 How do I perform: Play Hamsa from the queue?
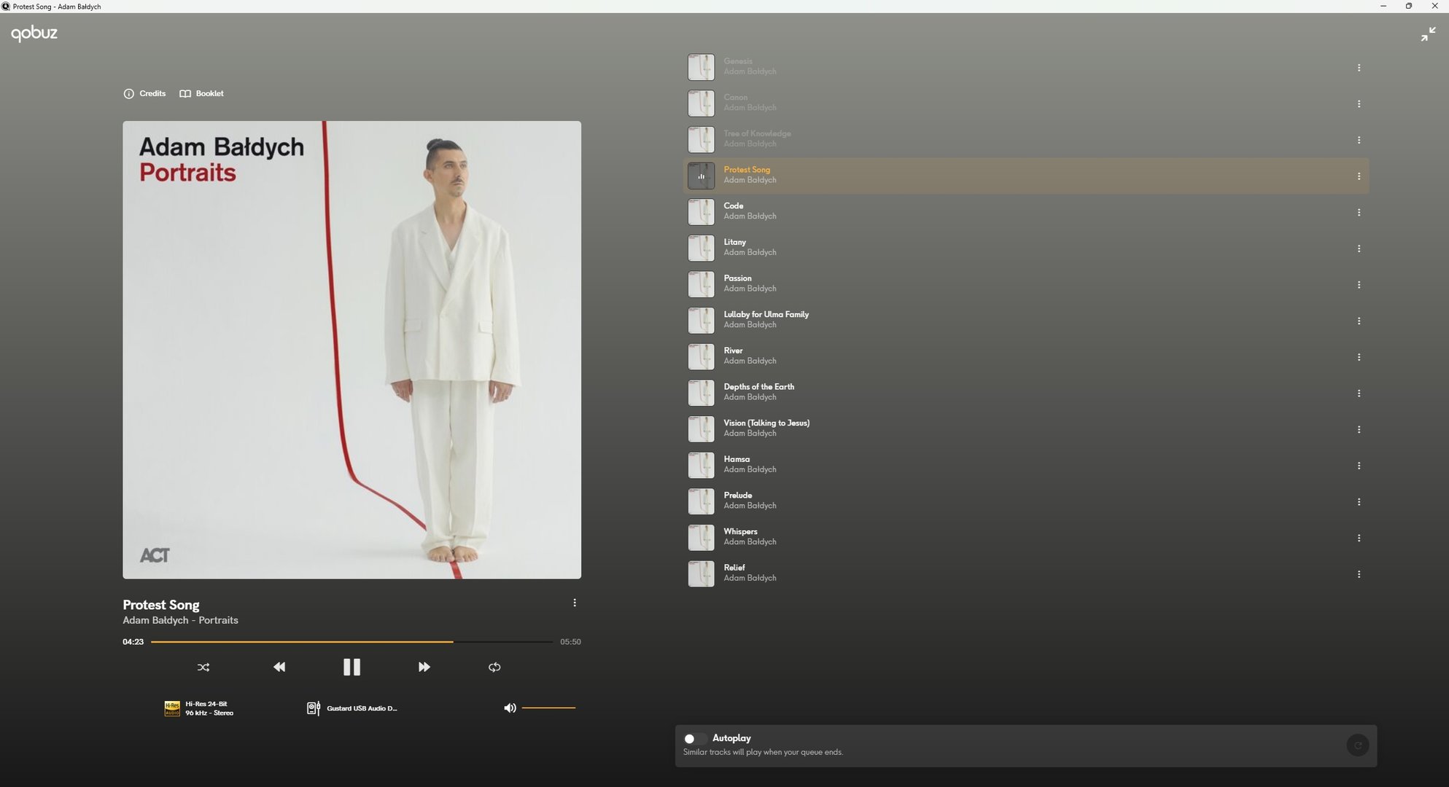coord(1025,465)
